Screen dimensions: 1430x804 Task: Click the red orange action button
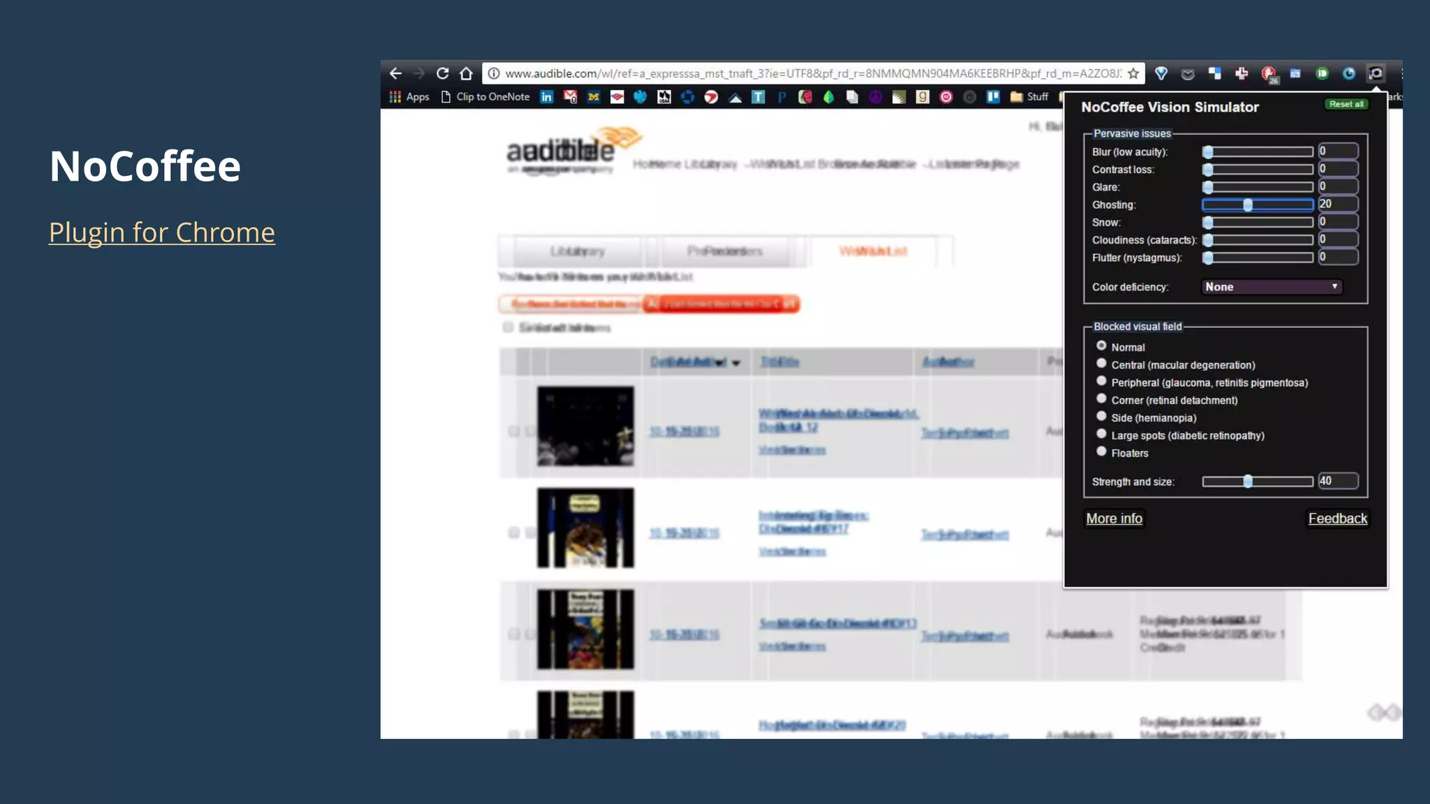pyautogui.click(x=721, y=304)
